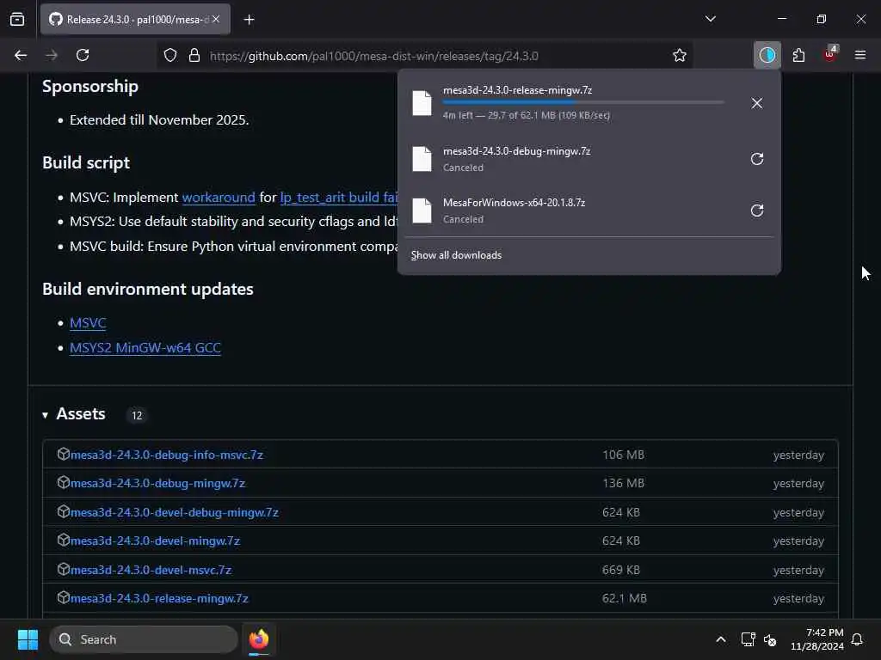
Task: Open the Windows Start menu
Action: click(28, 639)
